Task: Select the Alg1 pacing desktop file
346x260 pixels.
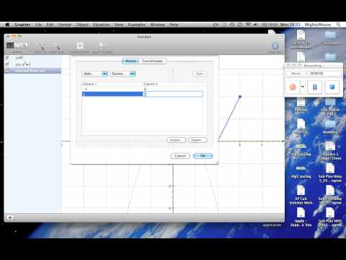Action: (x=301, y=149)
